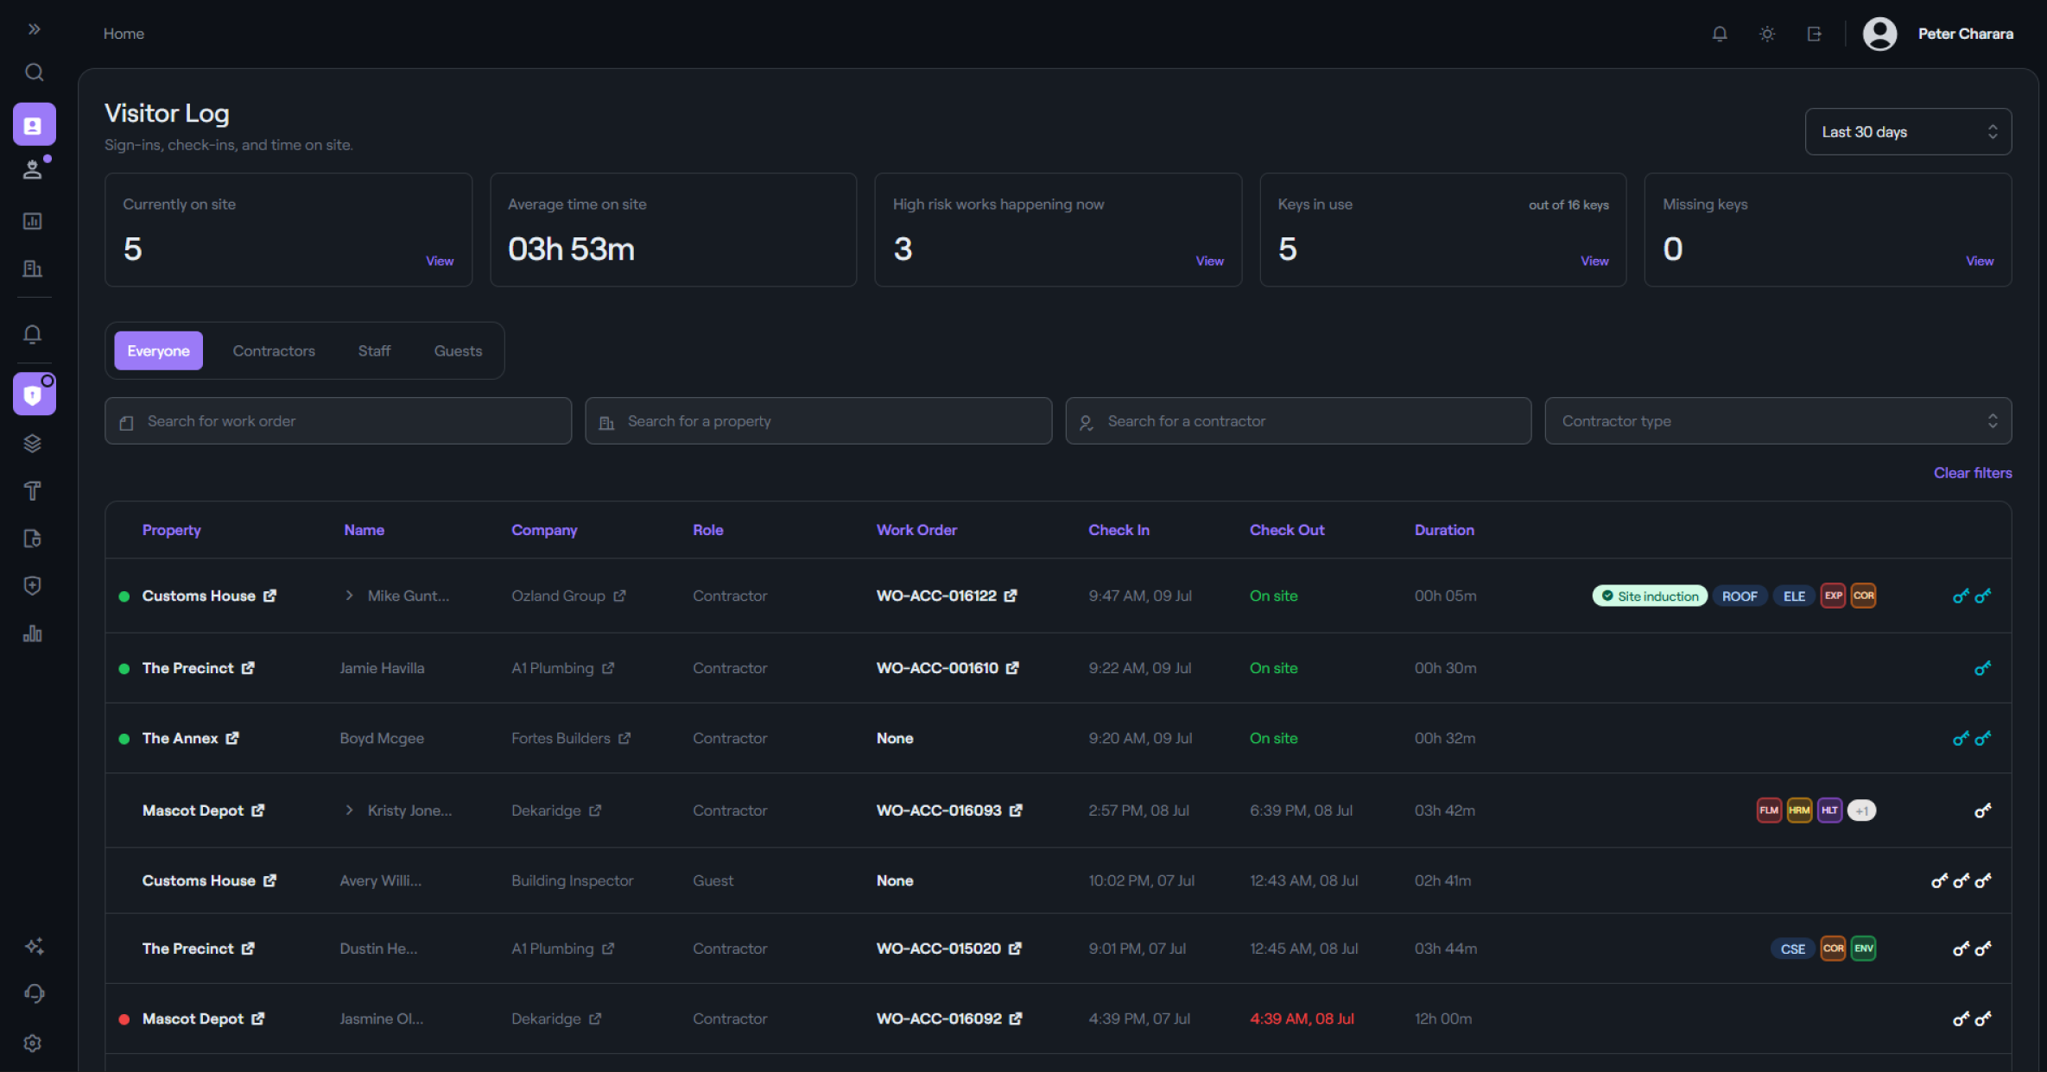Select the Contractors tab
The width and height of the screenshot is (2047, 1072).
(x=274, y=350)
